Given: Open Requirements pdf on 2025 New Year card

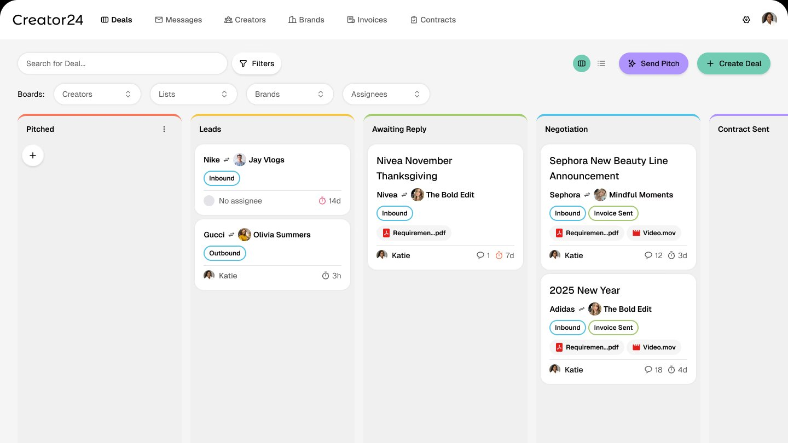Looking at the screenshot, I should (587, 347).
